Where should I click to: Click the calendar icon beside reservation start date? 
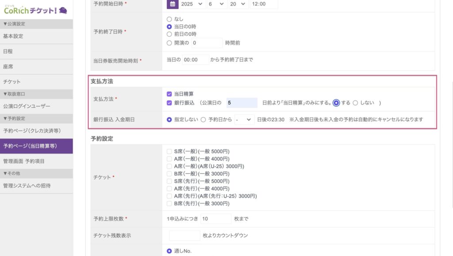173,4
